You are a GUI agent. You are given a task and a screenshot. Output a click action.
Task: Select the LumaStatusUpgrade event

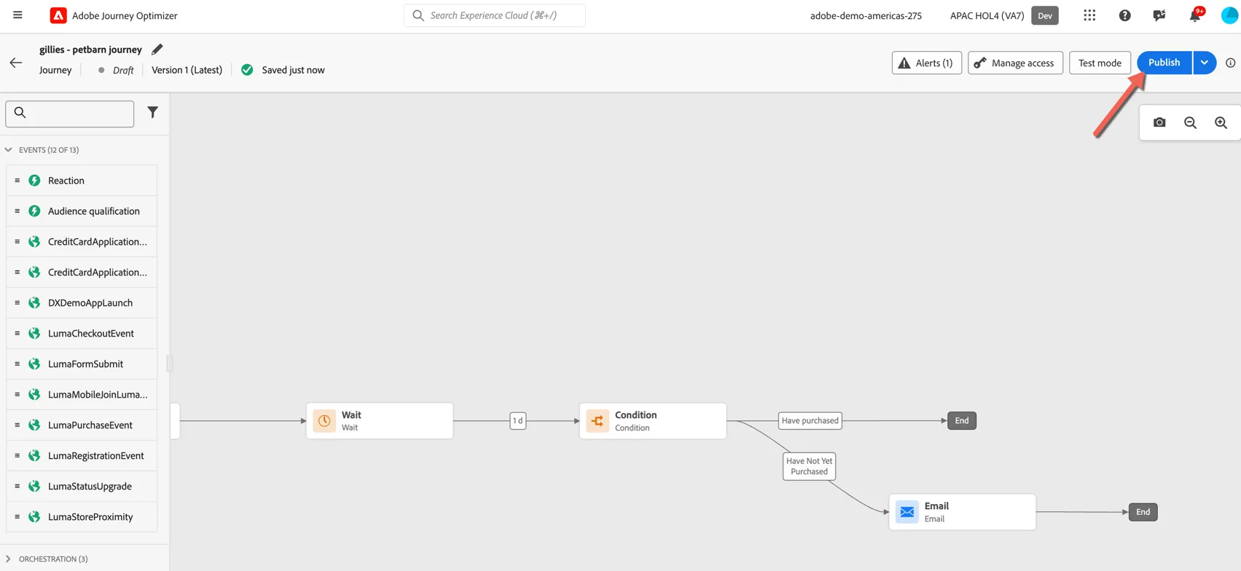[82, 487]
